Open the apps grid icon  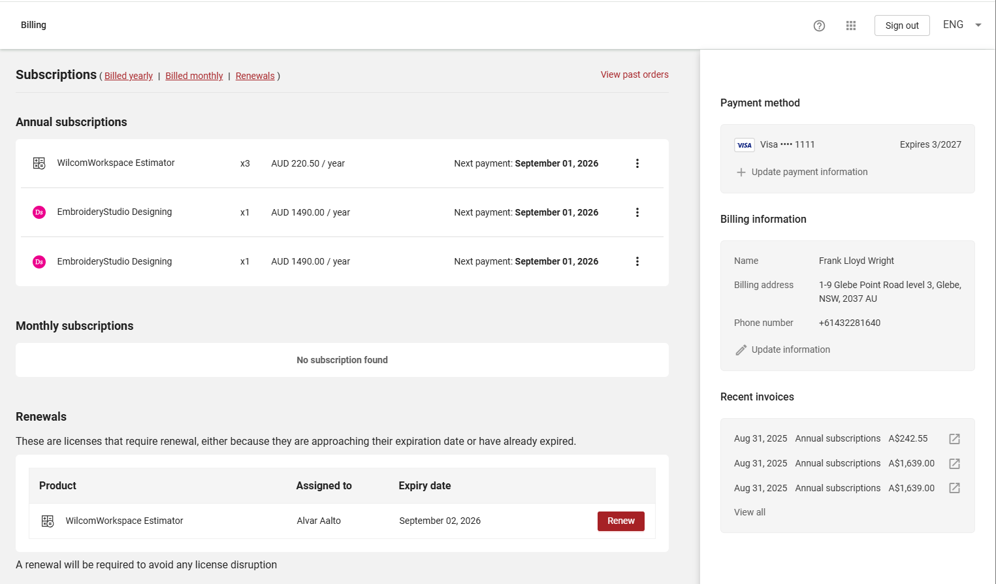pos(851,25)
